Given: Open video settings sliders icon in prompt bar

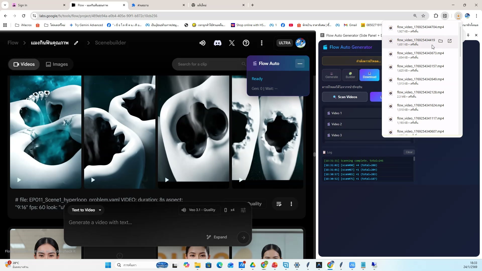Looking at the screenshot, I should pos(243,210).
